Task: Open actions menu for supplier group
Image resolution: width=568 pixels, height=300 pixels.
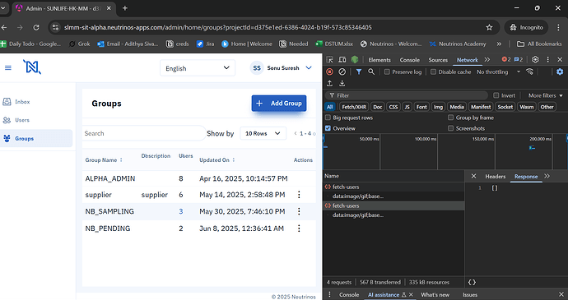Action: click(299, 195)
